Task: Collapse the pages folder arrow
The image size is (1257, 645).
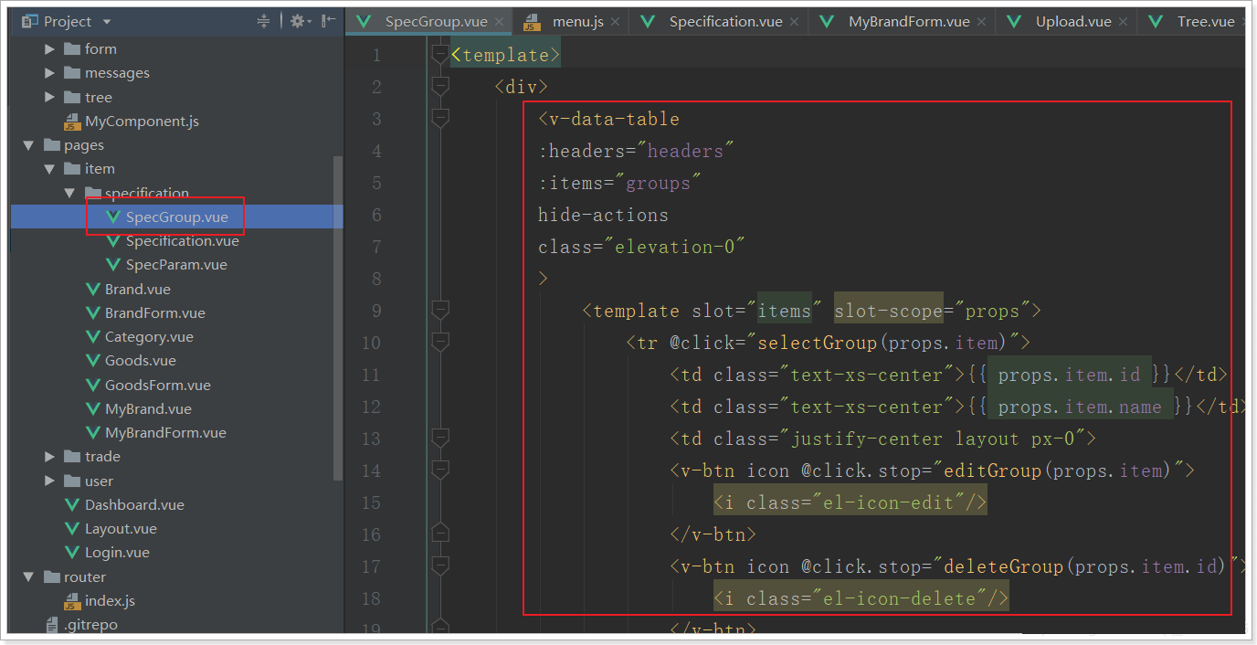Action: (x=29, y=145)
